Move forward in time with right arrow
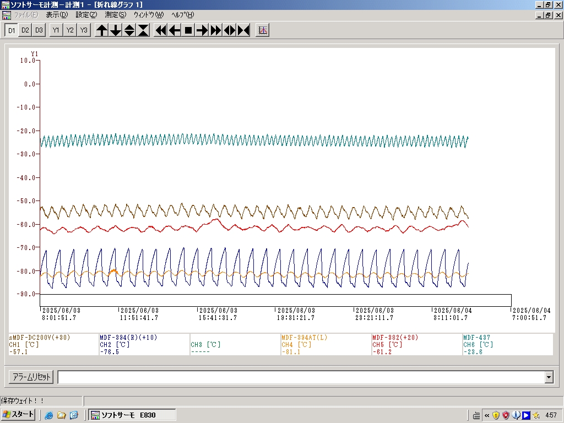This screenshot has height=423, width=564. (202, 30)
